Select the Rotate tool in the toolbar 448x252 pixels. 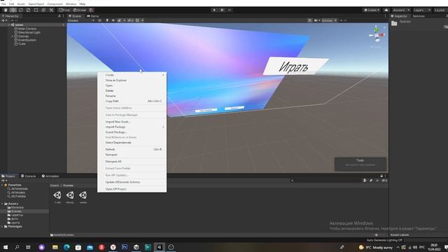pyautogui.click(x=20, y=10)
